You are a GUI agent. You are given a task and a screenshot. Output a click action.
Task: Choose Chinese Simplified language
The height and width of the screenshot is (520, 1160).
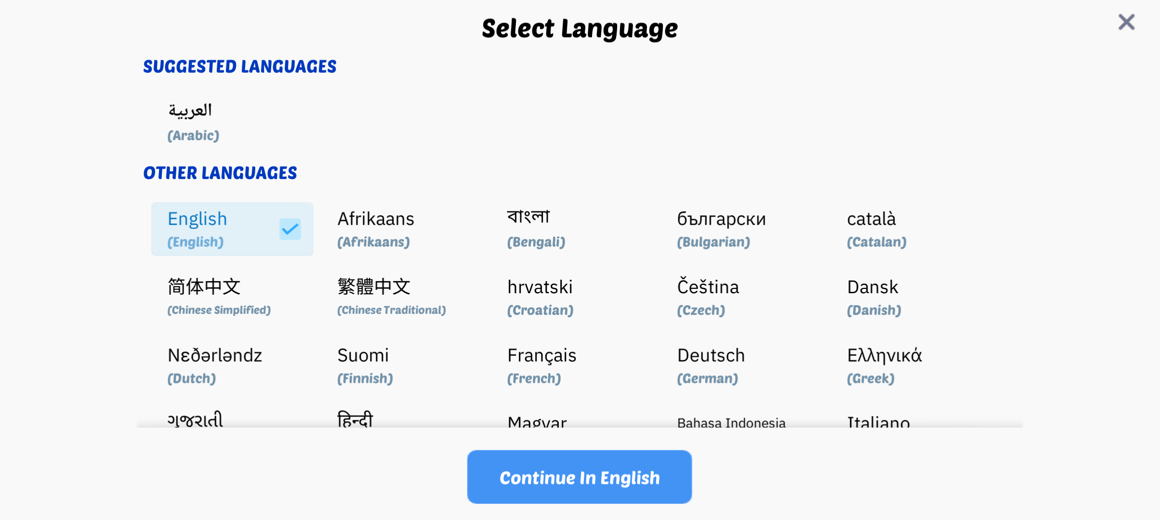pyautogui.click(x=219, y=297)
